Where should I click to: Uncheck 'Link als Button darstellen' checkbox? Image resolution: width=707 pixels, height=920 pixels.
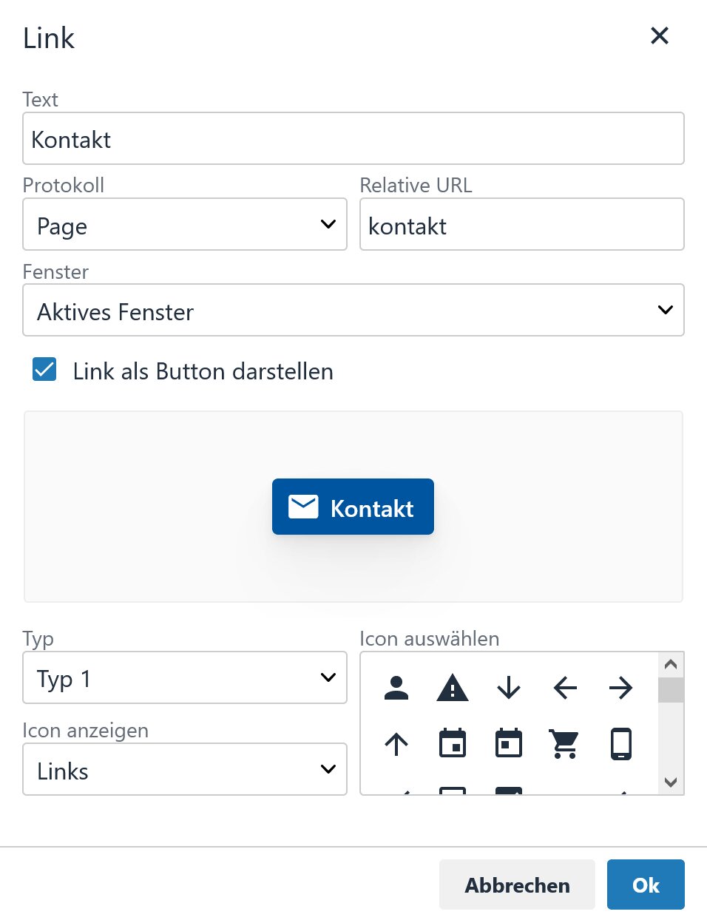(x=44, y=370)
